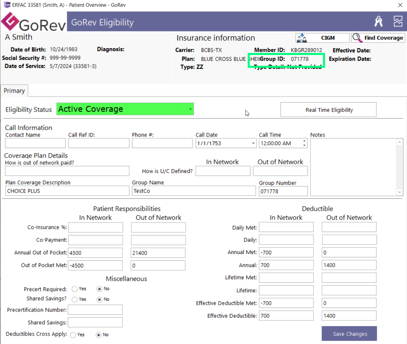
Task: Click the patient name A Smith
Action: point(19,37)
